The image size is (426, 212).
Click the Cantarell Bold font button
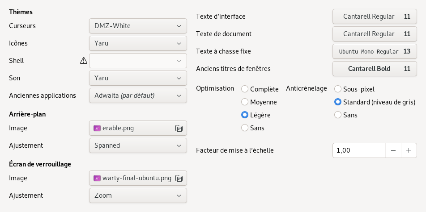(375, 69)
